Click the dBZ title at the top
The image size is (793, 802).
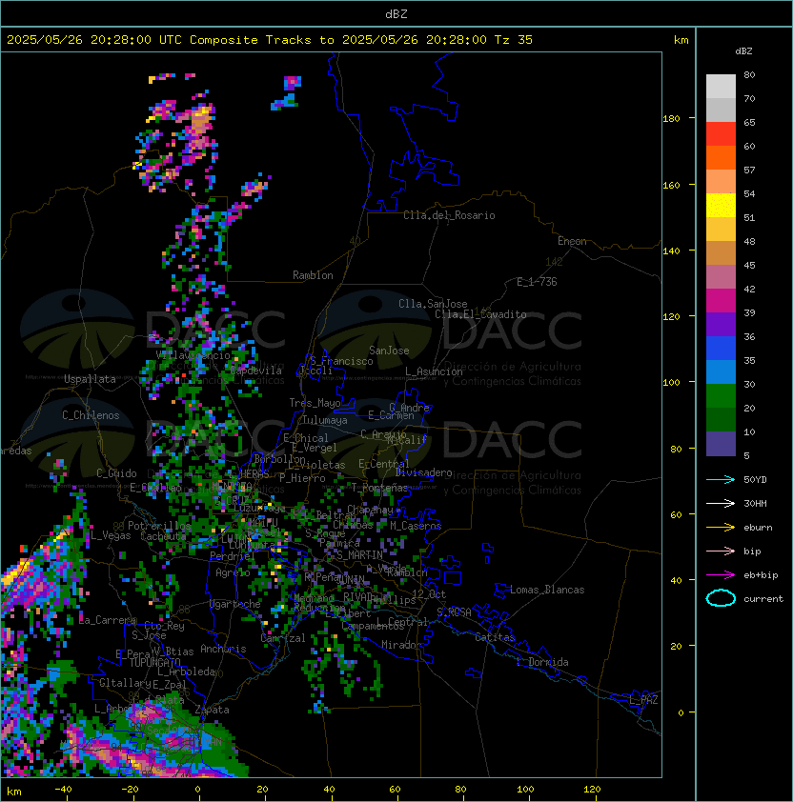click(x=396, y=13)
